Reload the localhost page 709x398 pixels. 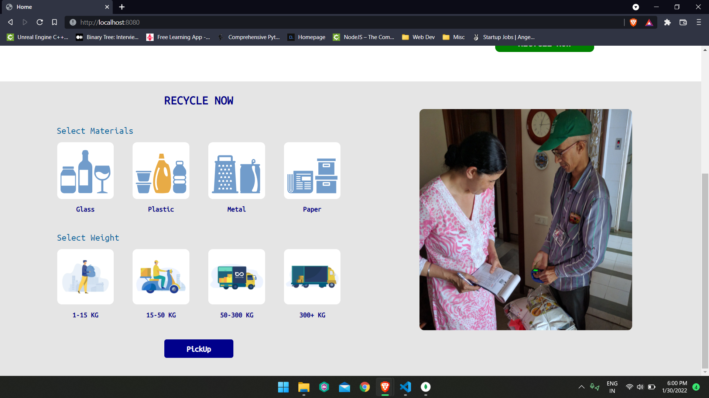(x=40, y=22)
